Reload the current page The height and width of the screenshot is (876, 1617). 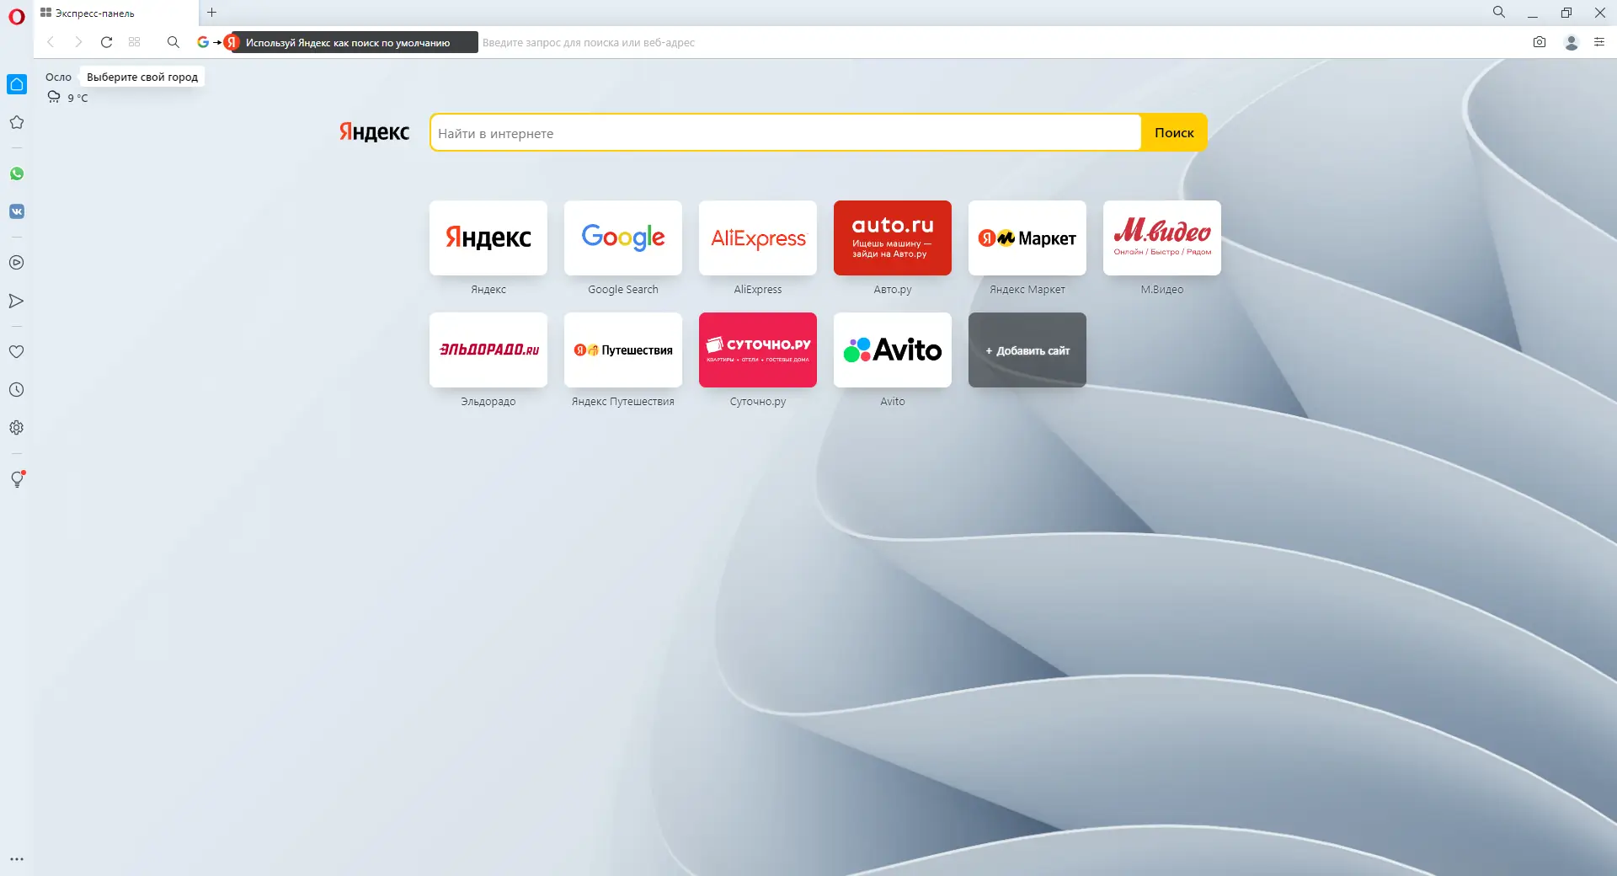106,42
